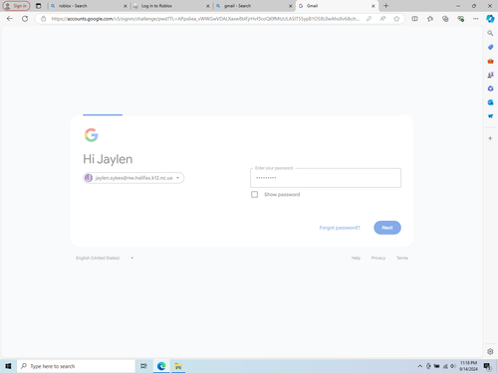Screen dimensions: 498x373
Task: Click the Windows taskbar search box
Action: click(76, 366)
